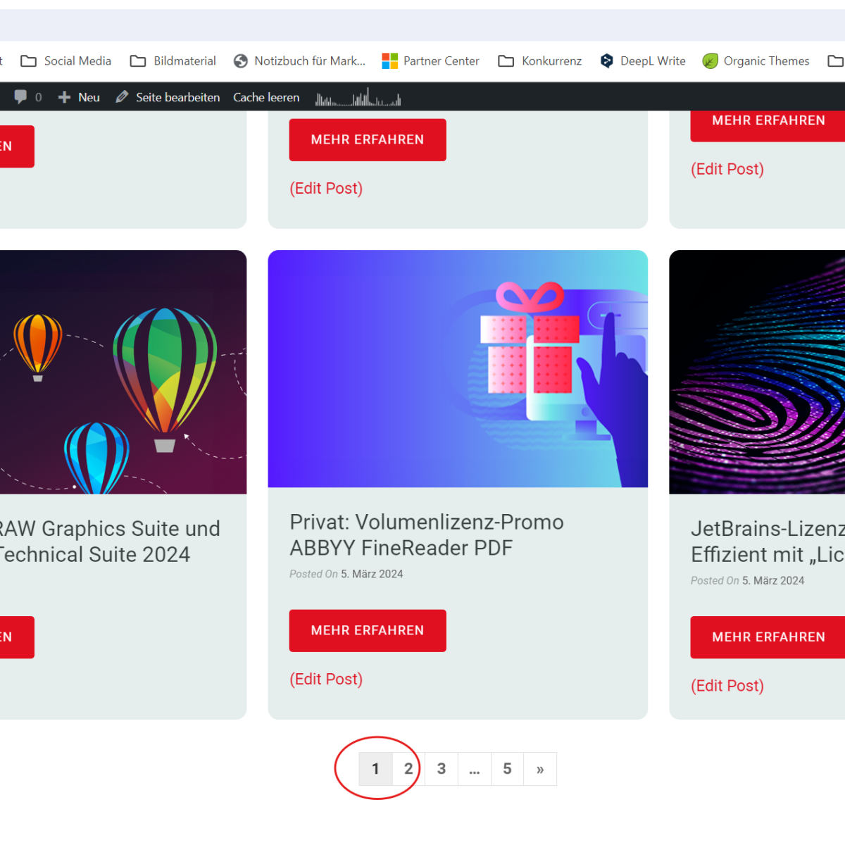Open the Volumenlizenz-Promo ABBYY FineReader PDF title

click(427, 535)
